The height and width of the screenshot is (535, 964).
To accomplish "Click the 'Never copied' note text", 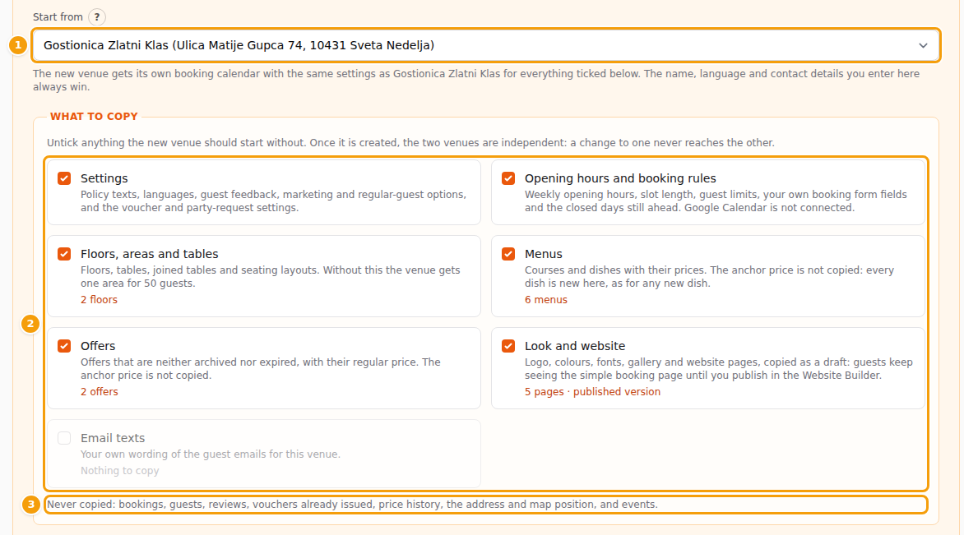I will tap(352, 505).
